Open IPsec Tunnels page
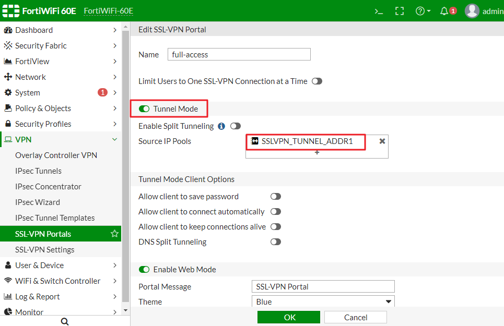The width and height of the screenshot is (504, 326). pyautogui.click(x=38, y=171)
